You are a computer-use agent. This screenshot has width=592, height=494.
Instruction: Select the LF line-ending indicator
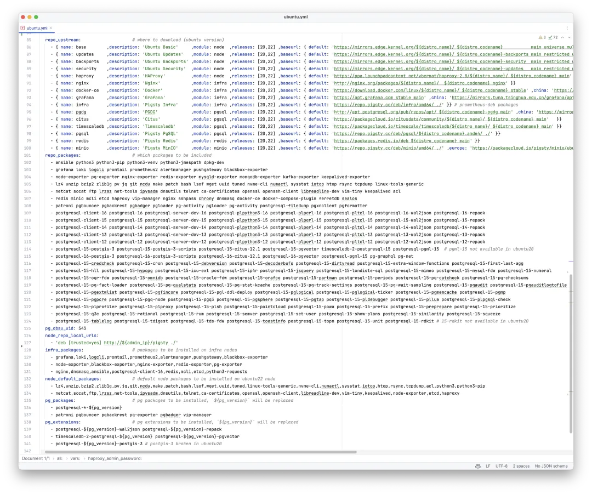488,466
